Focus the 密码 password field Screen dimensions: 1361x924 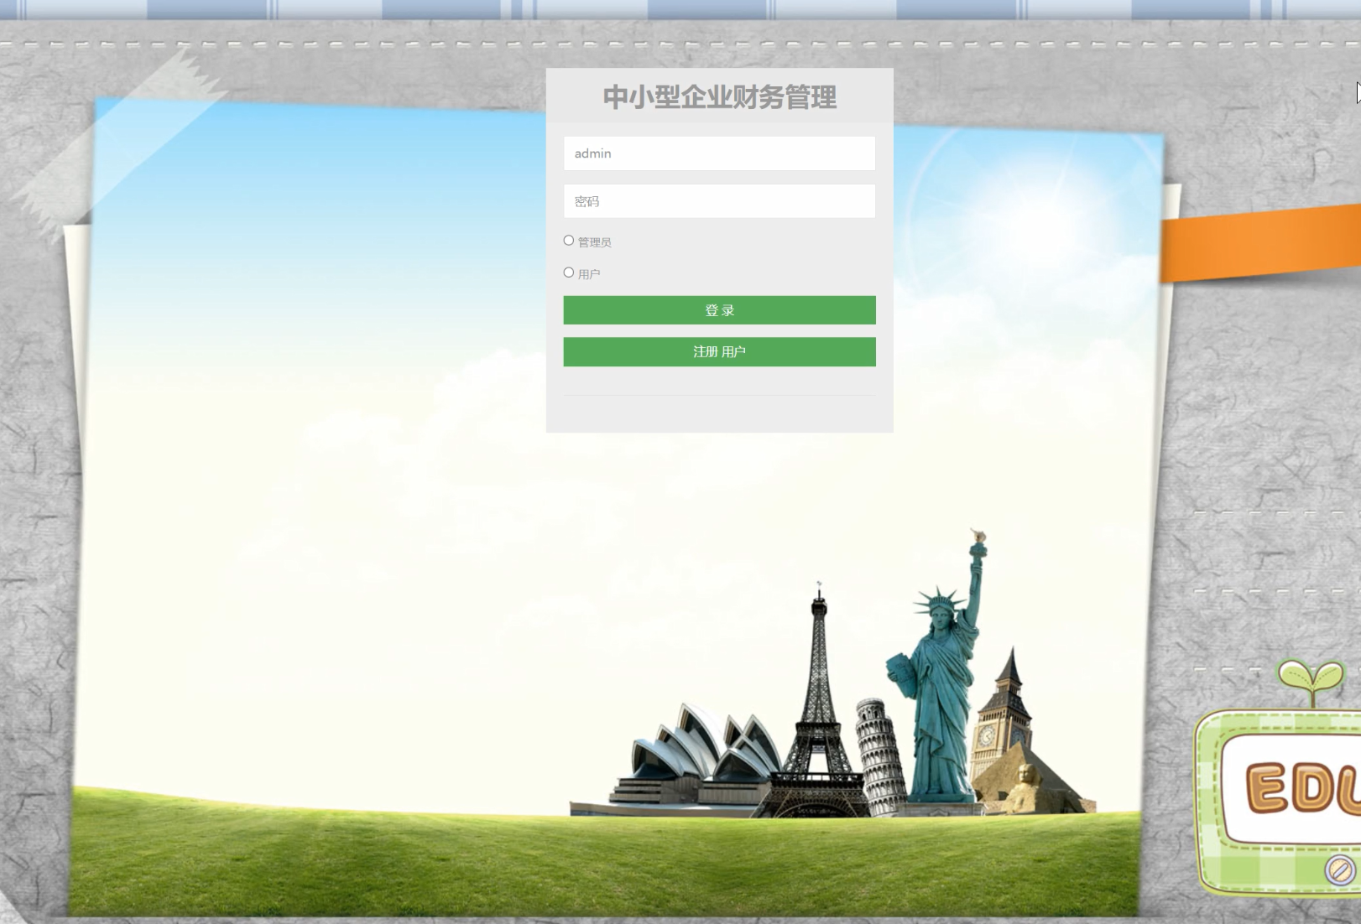click(x=719, y=201)
